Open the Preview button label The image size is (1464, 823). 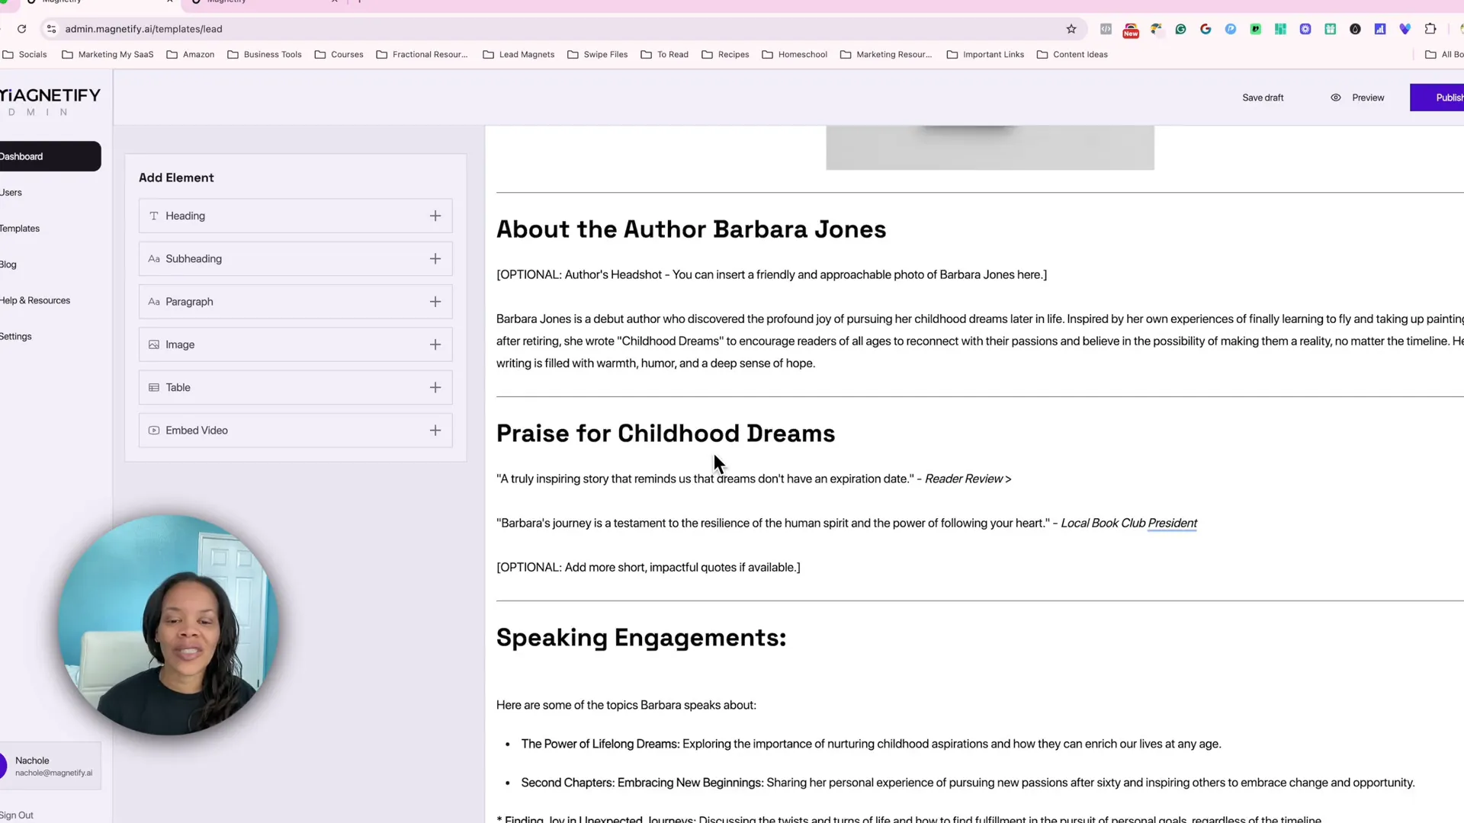(x=1368, y=98)
